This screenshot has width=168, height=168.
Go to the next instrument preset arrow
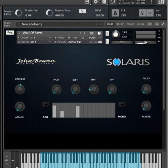pos(85,33)
